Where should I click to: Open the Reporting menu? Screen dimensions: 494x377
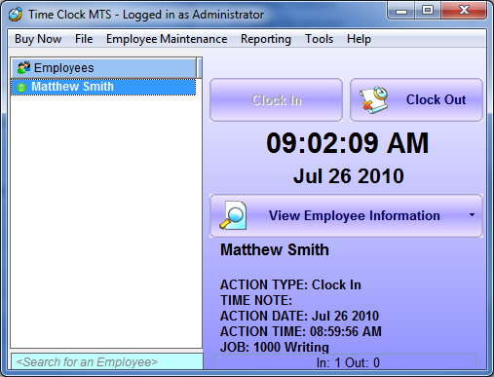pyautogui.click(x=266, y=39)
